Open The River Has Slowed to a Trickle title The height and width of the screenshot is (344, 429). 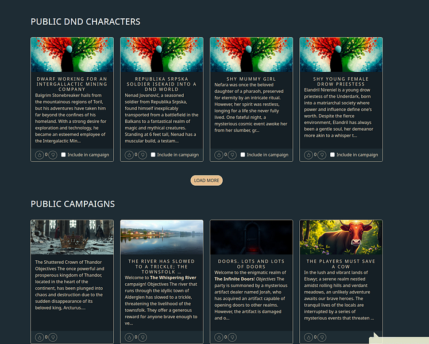(x=161, y=267)
